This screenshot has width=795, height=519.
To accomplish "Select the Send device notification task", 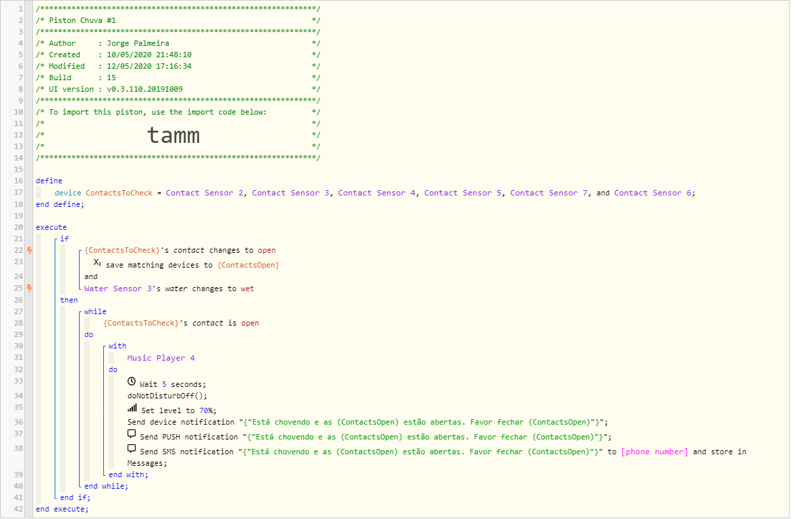I will (368, 423).
